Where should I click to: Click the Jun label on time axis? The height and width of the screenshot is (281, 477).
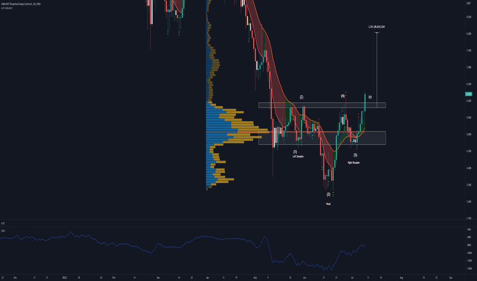click(305, 277)
